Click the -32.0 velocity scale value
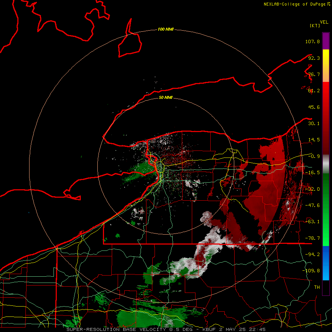The image size is (332, 332). point(312,189)
